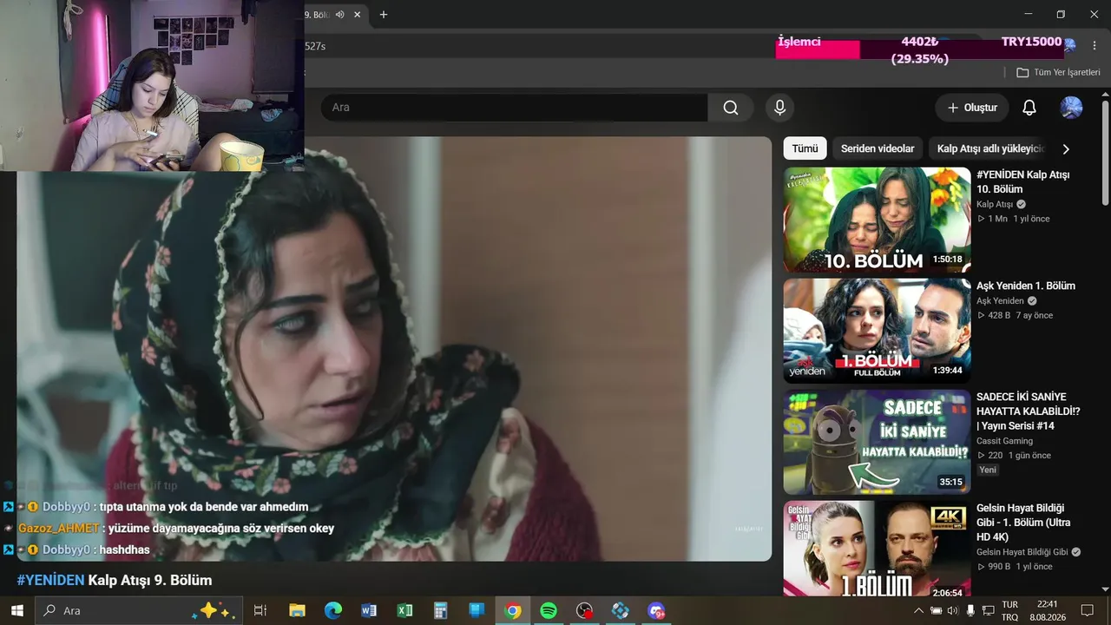1111x625 pixels.
Task: Open the Windows Start menu
Action: coord(16,610)
